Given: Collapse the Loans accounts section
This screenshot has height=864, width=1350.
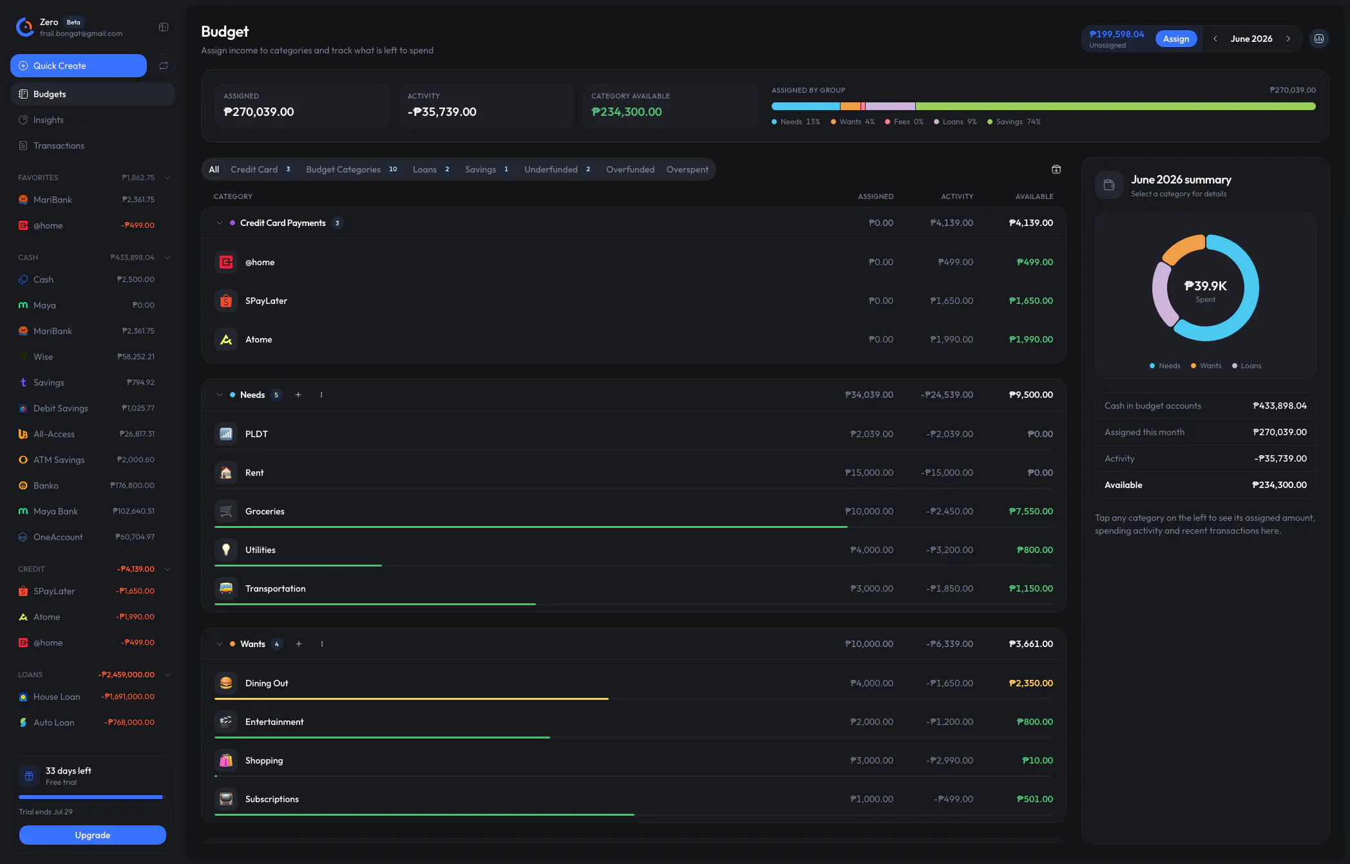Looking at the screenshot, I should [167, 675].
